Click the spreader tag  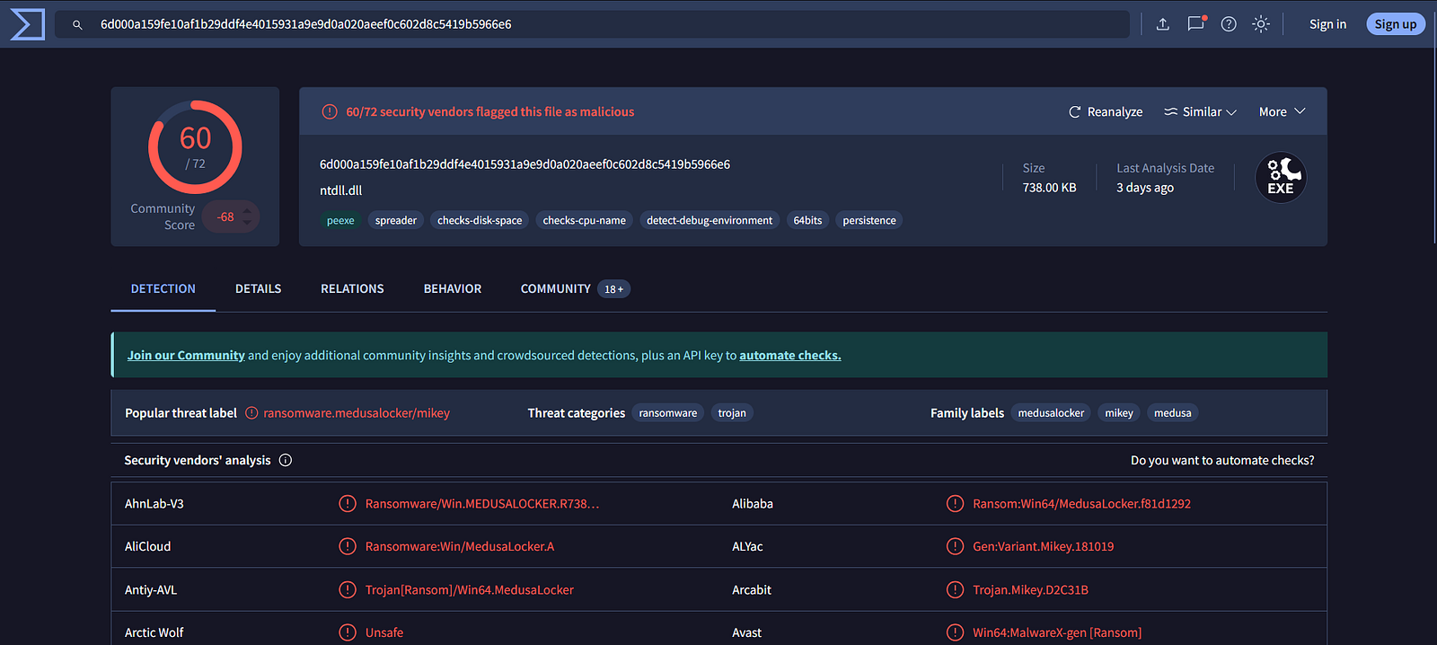(396, 220)
